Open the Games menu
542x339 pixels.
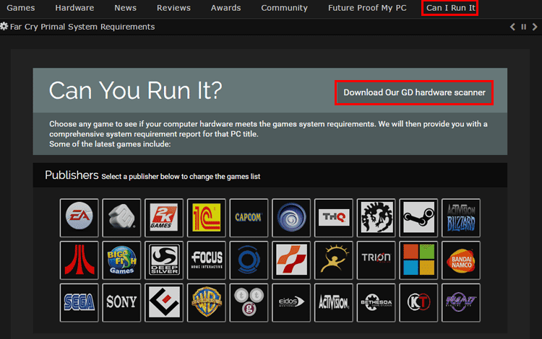21,8
